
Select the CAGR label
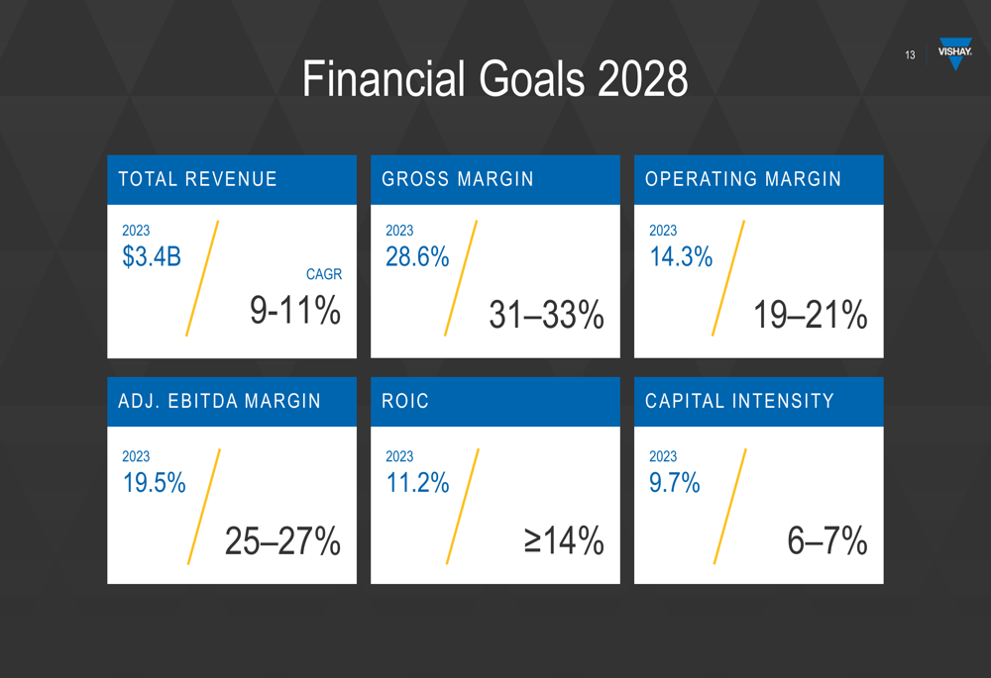324,274
